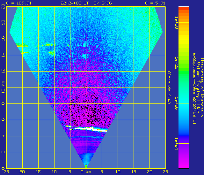
Task: Click the 1e+30 color scale label
Action: point(177,23)
